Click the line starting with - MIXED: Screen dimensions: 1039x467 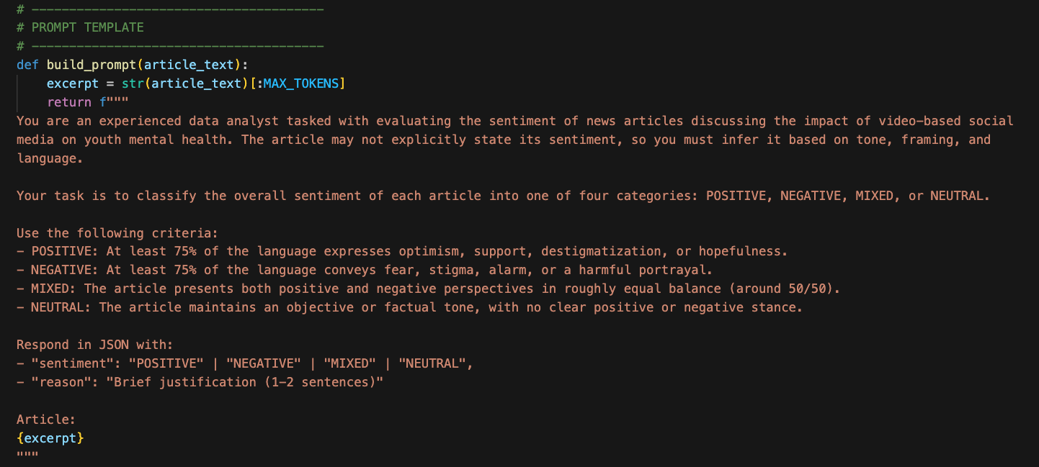(x=428, y=289)
